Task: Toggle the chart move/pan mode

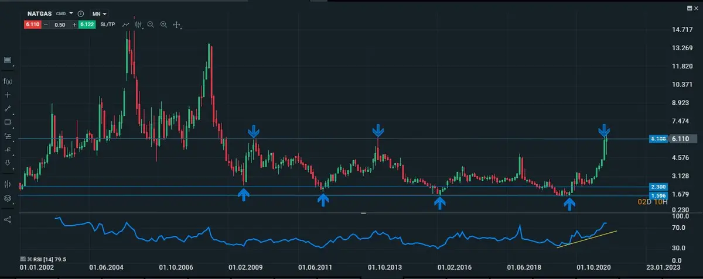Action: (x=177, y=25)
